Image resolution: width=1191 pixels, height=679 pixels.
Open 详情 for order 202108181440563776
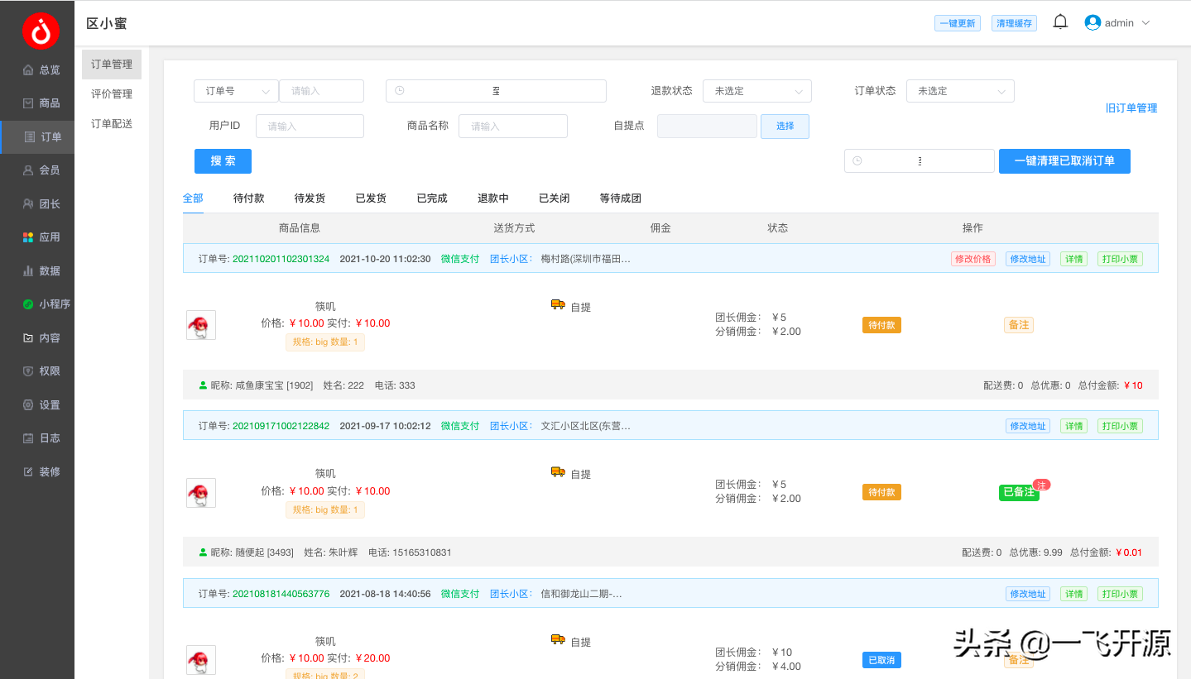tap(1074, 594)
